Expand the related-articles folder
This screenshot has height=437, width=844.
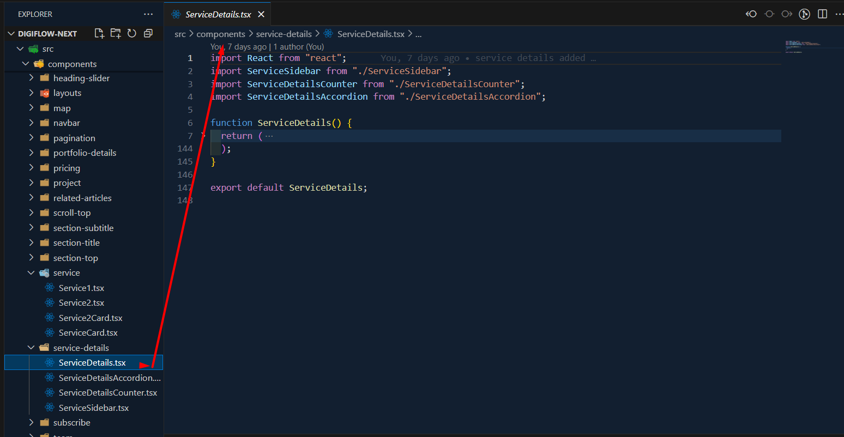coord(31,198)
